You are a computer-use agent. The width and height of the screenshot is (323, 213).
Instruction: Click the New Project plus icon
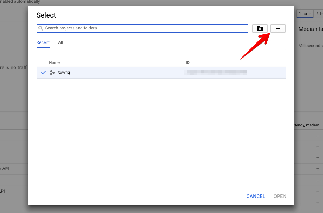pos(278,28)
